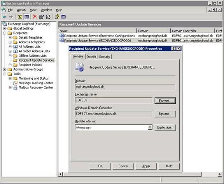Screen dimensions: 224x184
Task: Click the red Delete X toolbar icon
Action: point(35,17)
